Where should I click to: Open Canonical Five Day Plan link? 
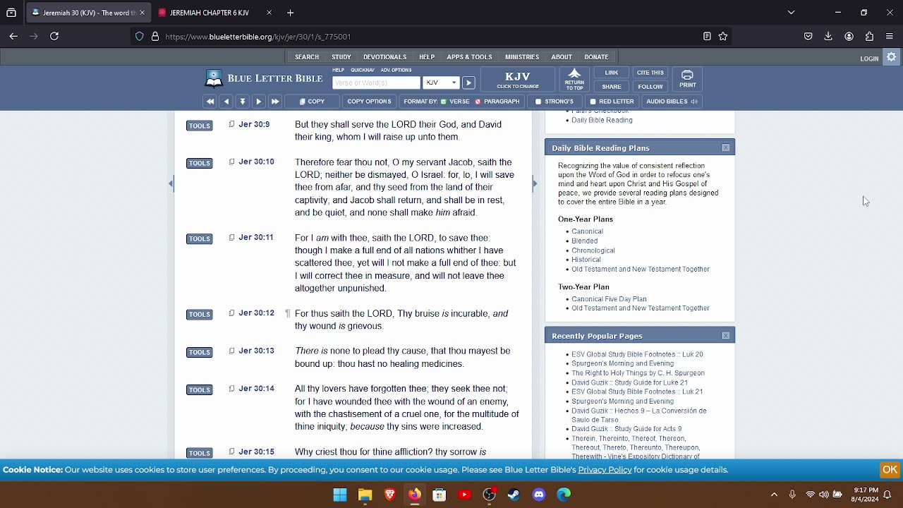(x=609, y=299)
